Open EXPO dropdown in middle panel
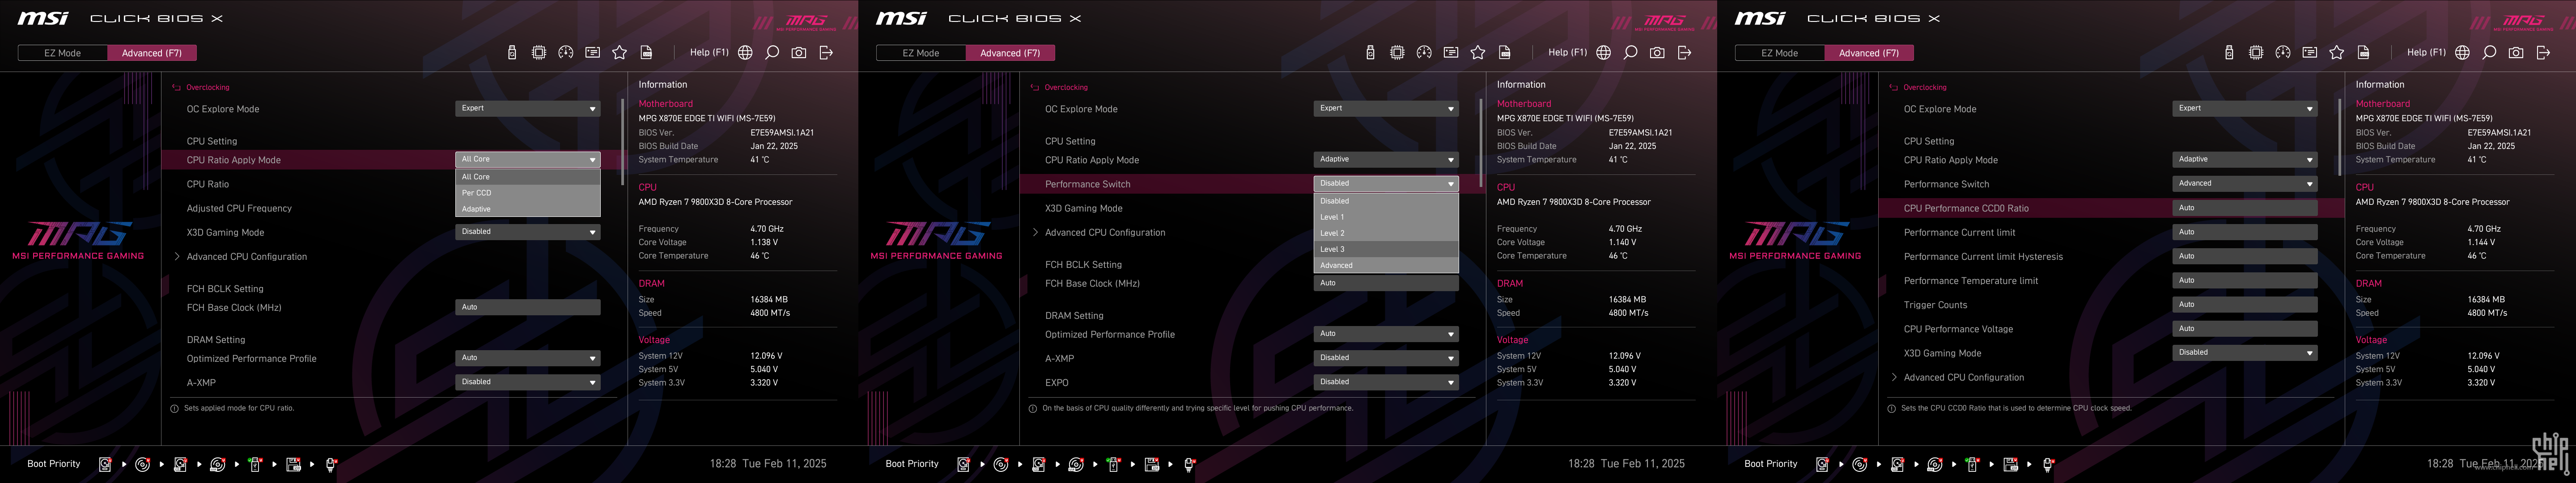Viewport: 2576px width, 483px height. coord(1386,382)
